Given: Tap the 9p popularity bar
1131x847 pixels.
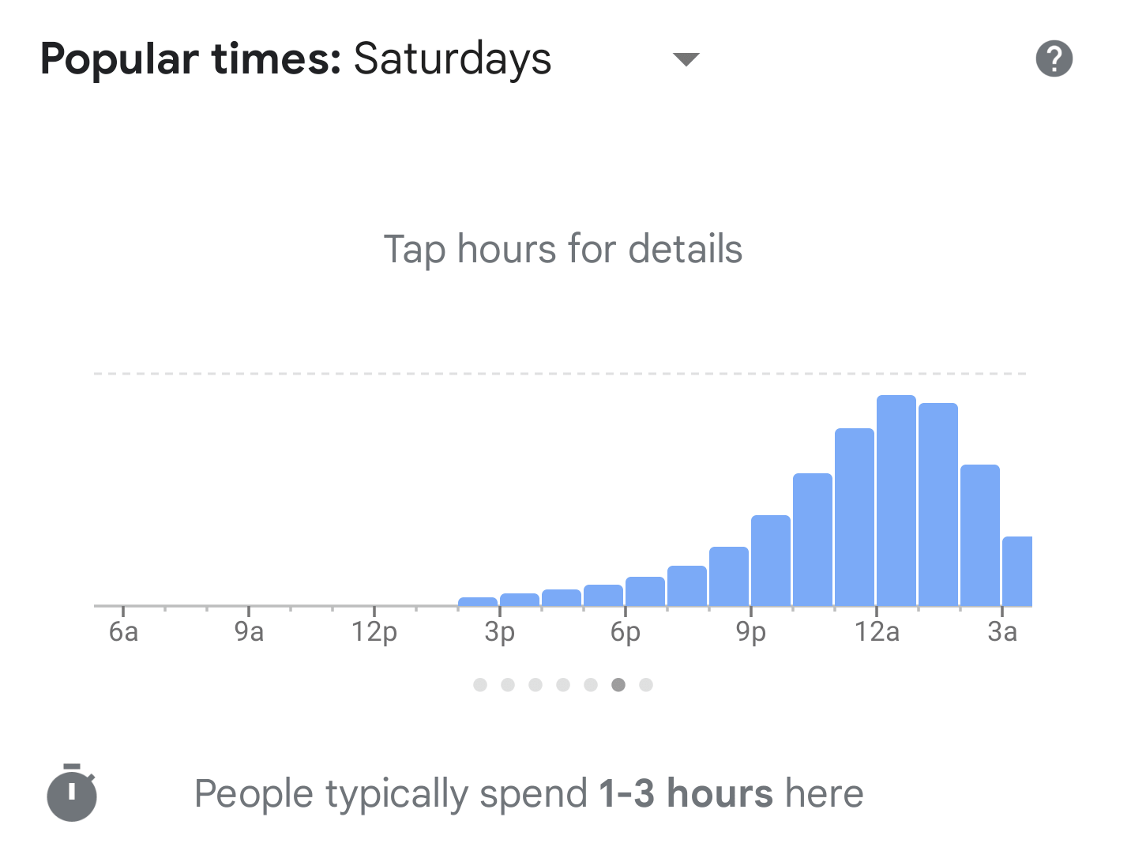Looking at the screenshot, I should point(770,560).
